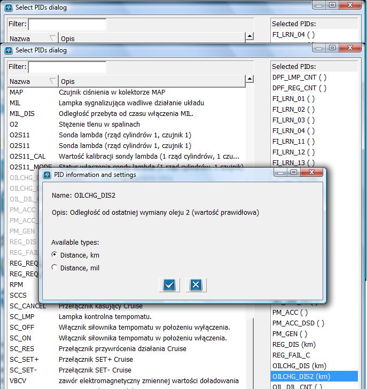
Task: Select the Distance, km radio option
Action: point(54,255)
